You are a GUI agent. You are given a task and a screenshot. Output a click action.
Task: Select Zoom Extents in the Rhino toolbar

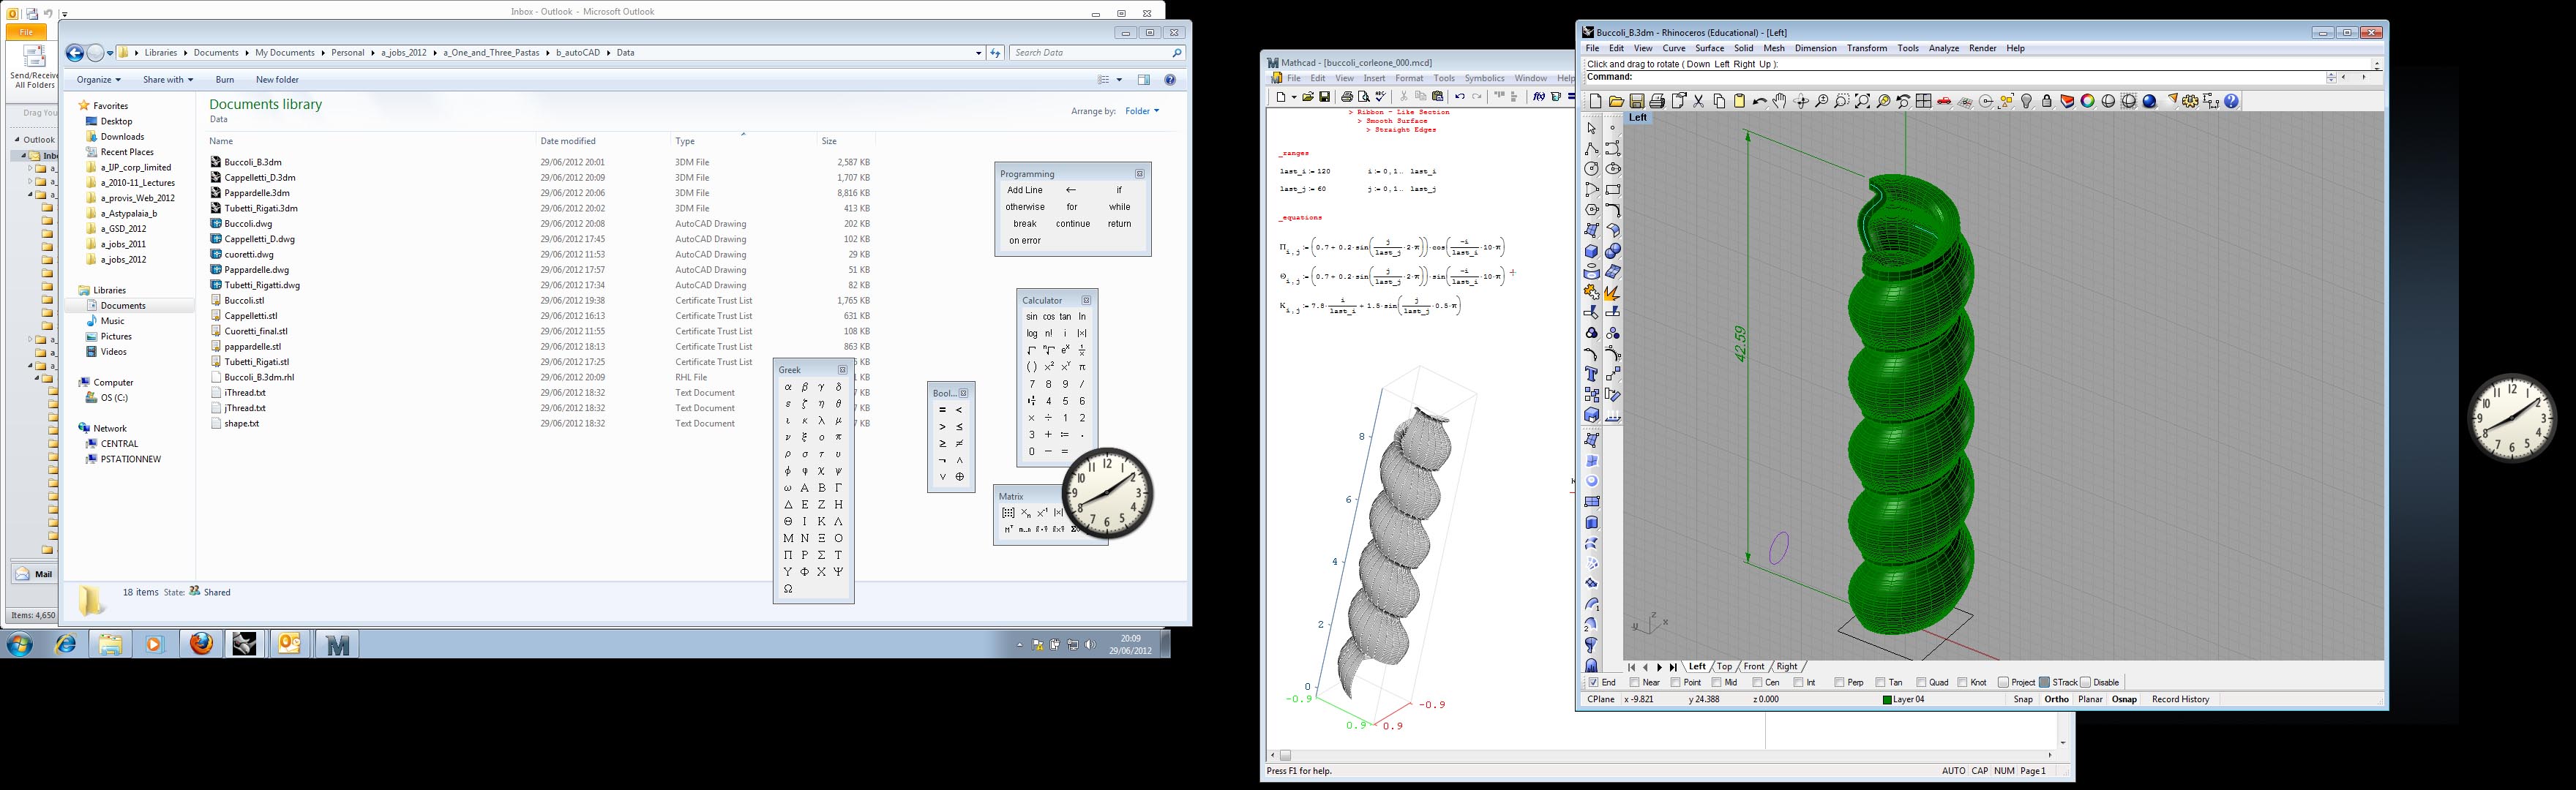point(1862,101)
